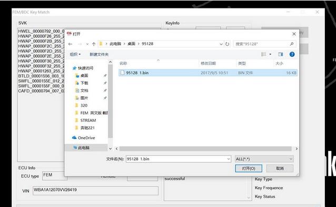Close the 打开 file dialog
Viewport: 336px width, 207px height.
tap(294, 34)
